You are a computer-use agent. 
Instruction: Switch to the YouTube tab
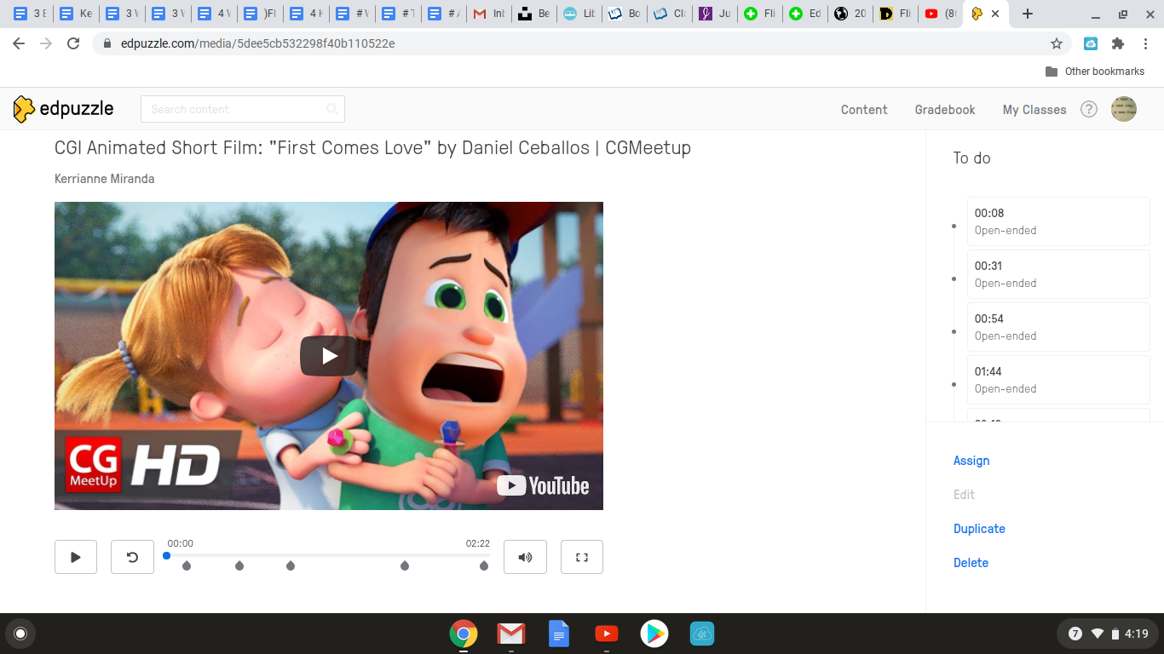(940, 14)
